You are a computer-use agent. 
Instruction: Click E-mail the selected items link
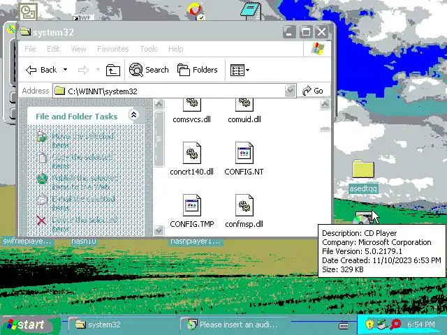pos(83,203)
